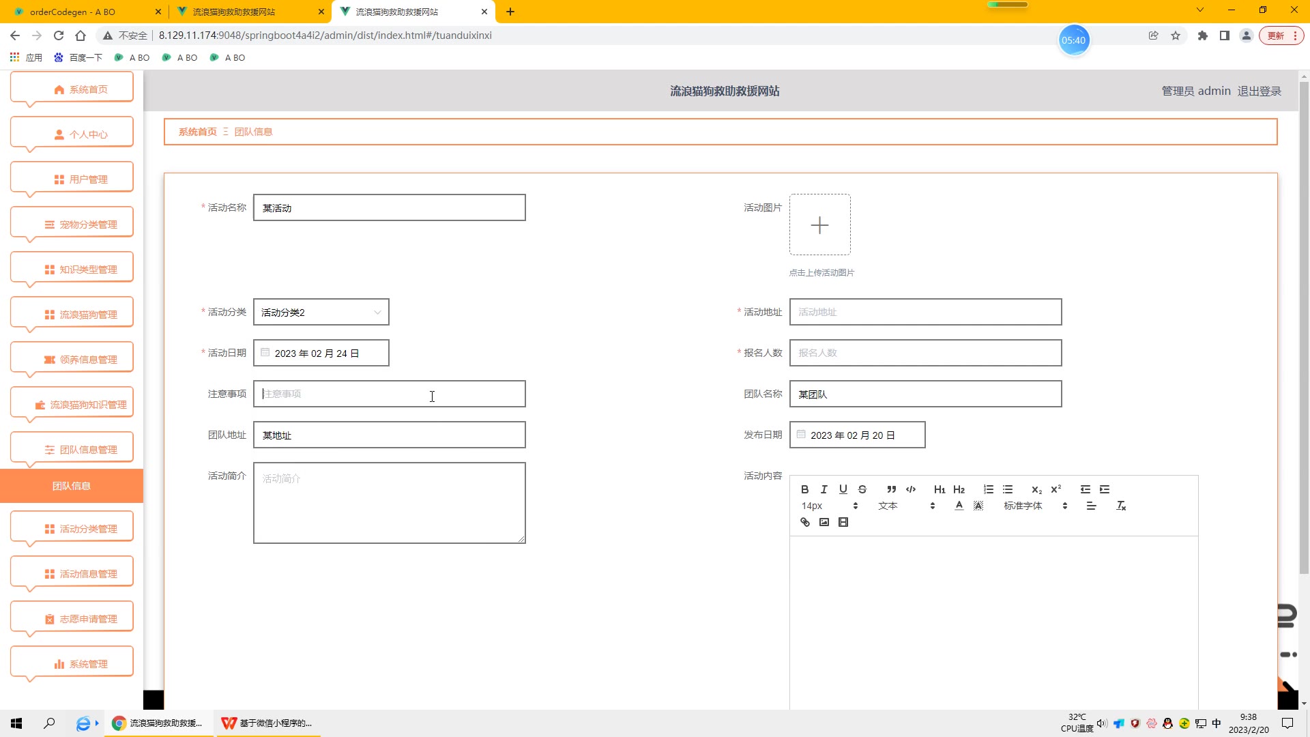This screenshot has height=737, width=1310.
Task: Open 志愿申请管理 in the sidebar
Action: pyautogui.click(x=72, y=618)
